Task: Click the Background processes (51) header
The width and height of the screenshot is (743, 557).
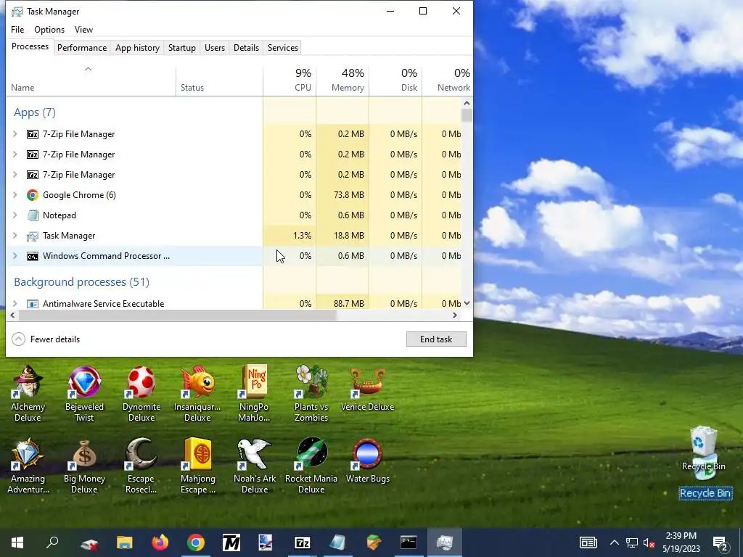Action: pyautogui.click(x=81, y=282)
